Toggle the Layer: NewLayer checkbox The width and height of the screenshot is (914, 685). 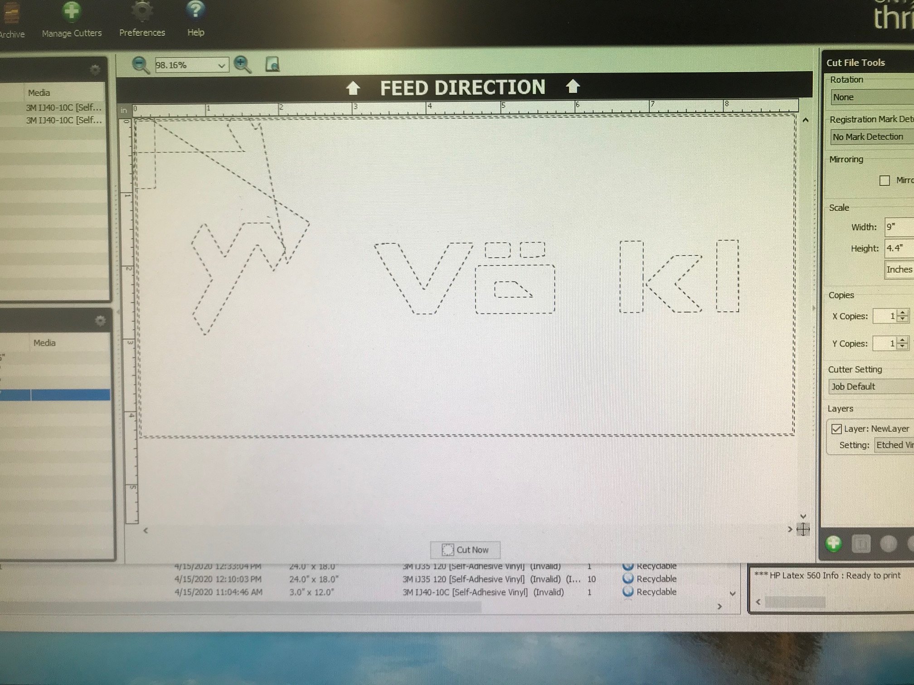pos(836,429)
